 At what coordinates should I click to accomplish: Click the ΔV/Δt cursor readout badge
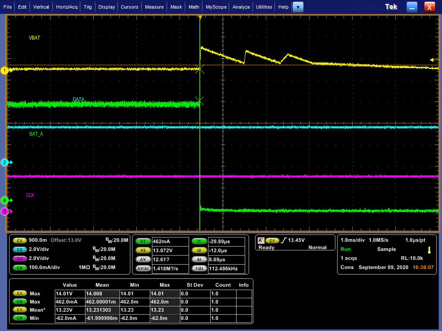142,269
